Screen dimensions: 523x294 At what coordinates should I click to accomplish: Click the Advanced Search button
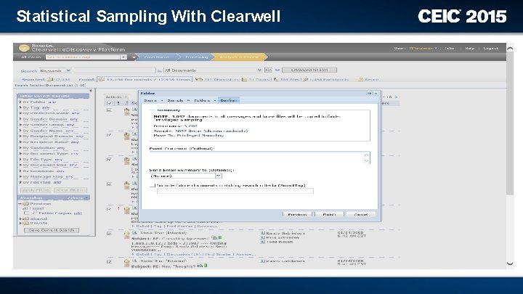pos(309,70)
